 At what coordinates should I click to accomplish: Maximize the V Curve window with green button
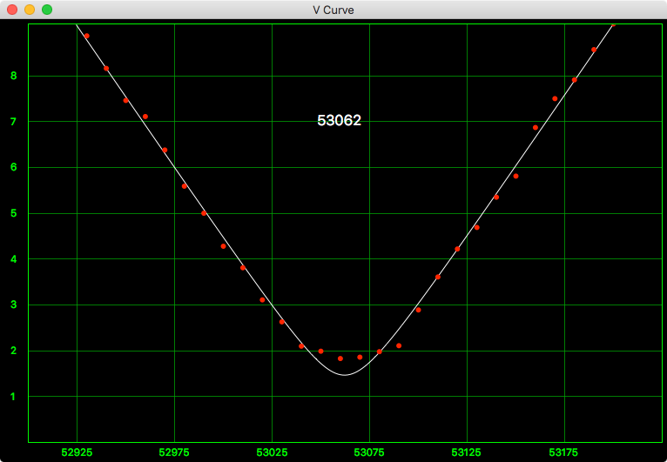click(47, 10)
